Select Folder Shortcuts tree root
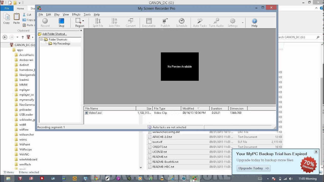Viewport: 324px width, 182px height. pos(58,39)
